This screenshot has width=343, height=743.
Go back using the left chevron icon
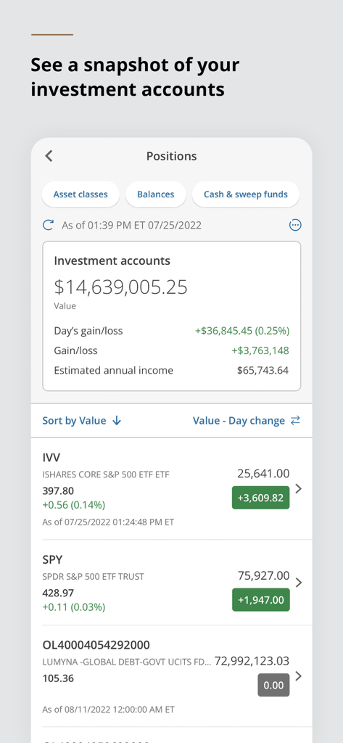pos(49,156)
